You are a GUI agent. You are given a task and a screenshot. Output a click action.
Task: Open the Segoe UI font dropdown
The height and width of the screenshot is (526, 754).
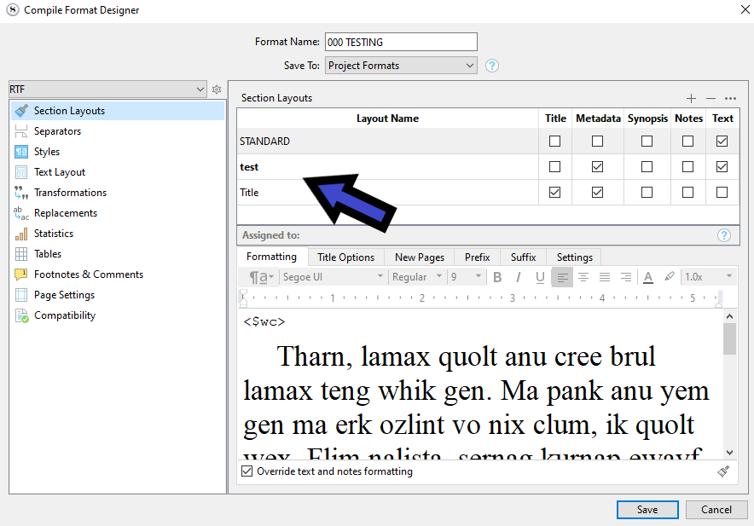click(x=333, y=277)
